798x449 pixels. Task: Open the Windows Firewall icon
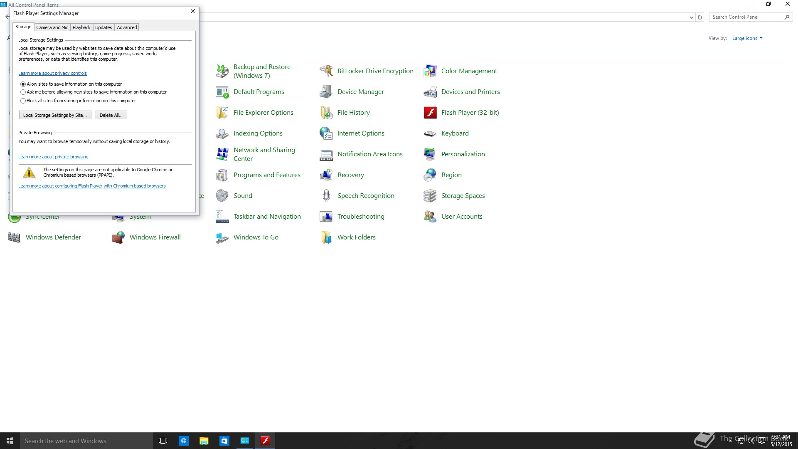118,237
